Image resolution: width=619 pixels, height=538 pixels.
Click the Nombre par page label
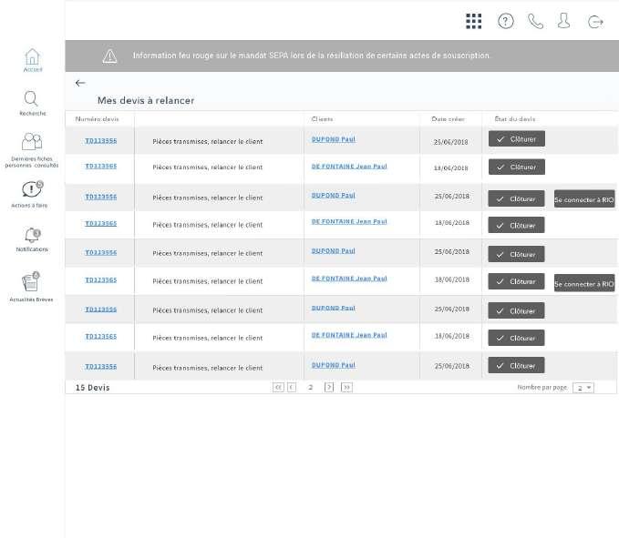[x=542, y=388]
